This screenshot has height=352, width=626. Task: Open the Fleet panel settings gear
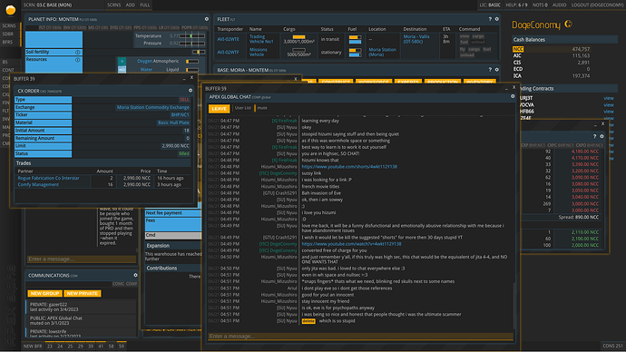(x=496, y=19)
